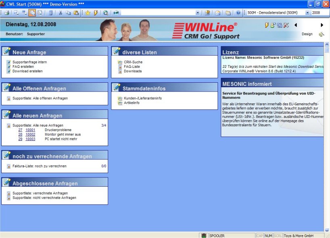Click the pencil icon beside Neue Anfrage header

coord(6,51)
